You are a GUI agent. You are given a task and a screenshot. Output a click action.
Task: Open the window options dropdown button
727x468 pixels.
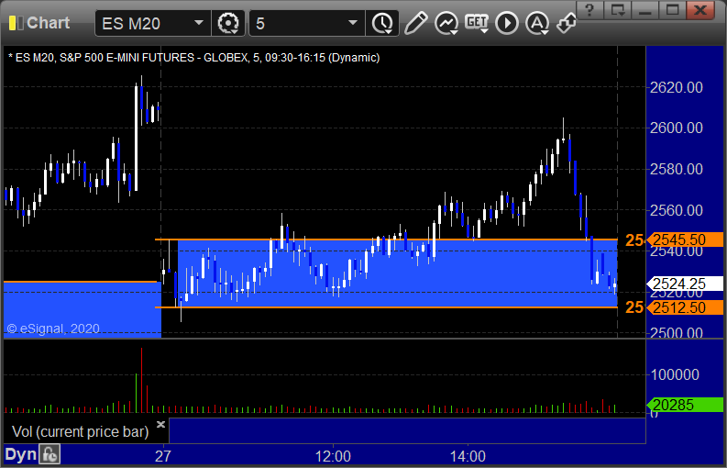(x=618, y=9)
